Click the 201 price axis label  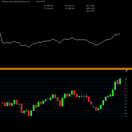pos(126,113)
